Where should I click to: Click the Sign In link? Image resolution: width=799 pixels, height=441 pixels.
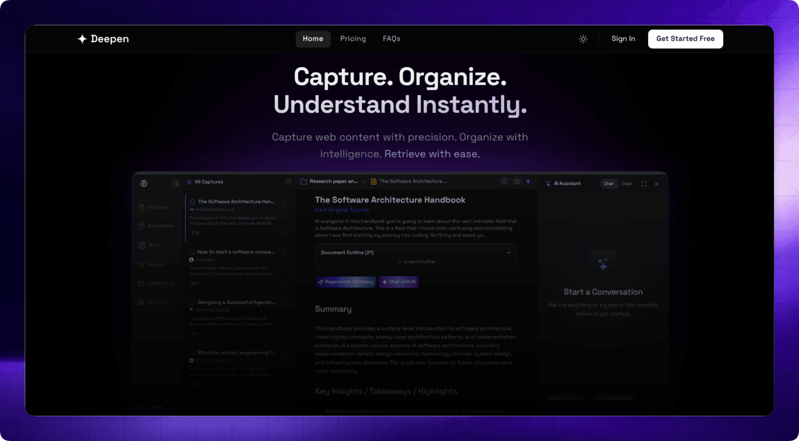623,39
